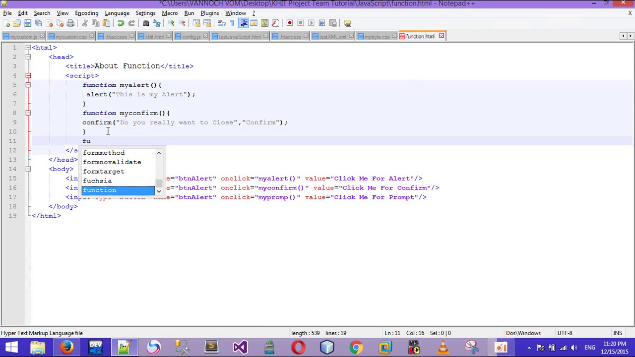This screenshot has height=357, width=635.
Task: Create a new document with New icon
Action: tap(6, 23)
